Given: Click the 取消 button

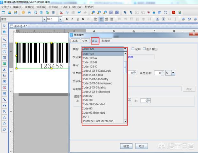Looking at the screenshot, I should click(x=141, y=146).
